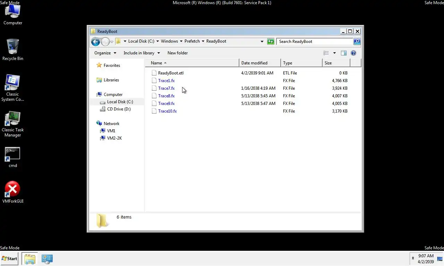
Task: Click the Trace10.fx file icon
Action: tap(154, 111)
